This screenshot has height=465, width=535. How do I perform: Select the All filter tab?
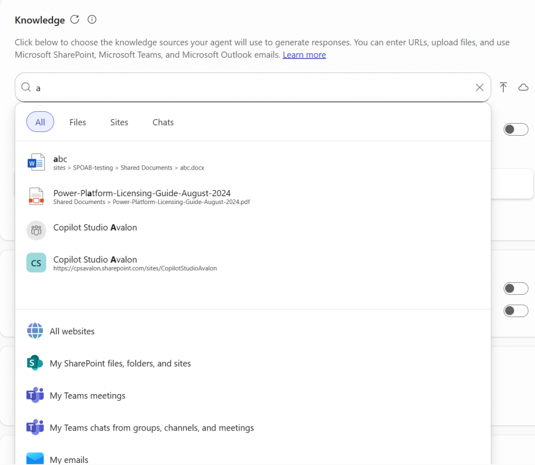point(40,122)
